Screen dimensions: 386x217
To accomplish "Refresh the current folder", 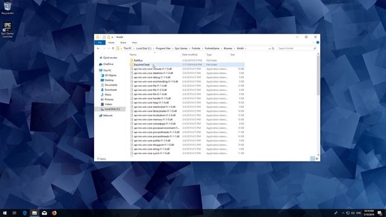I will [x=273, y=48].
